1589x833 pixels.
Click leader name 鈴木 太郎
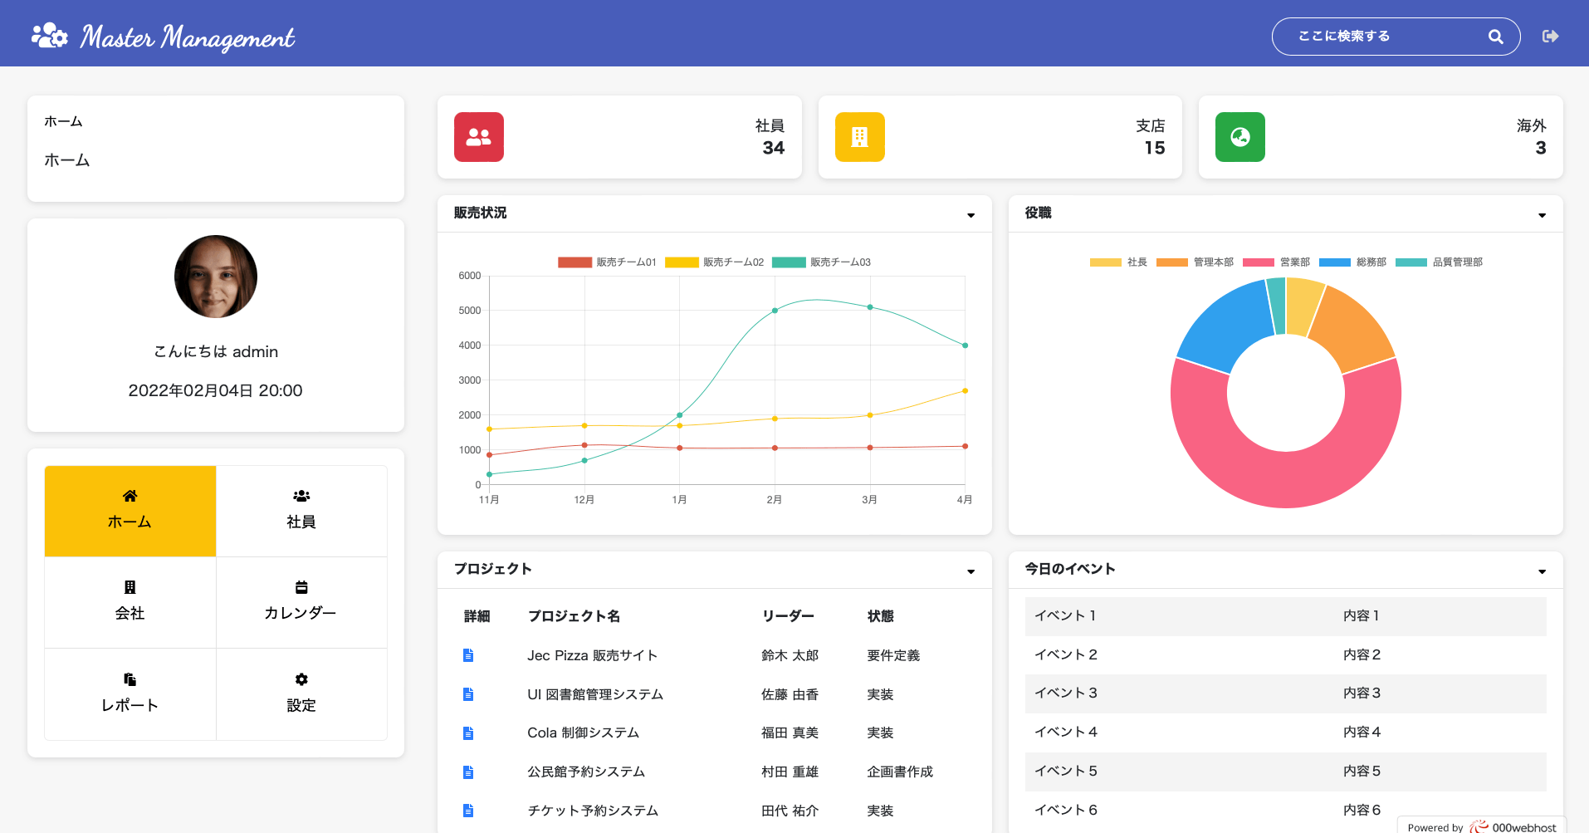pos(790,655)
